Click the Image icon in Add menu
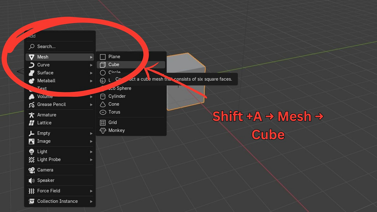Screen dimensions: 377x212 click(32, 141)
